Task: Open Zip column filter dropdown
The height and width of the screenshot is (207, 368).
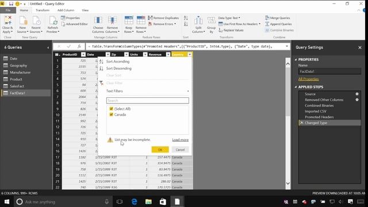Action: [x=126, y=55]
